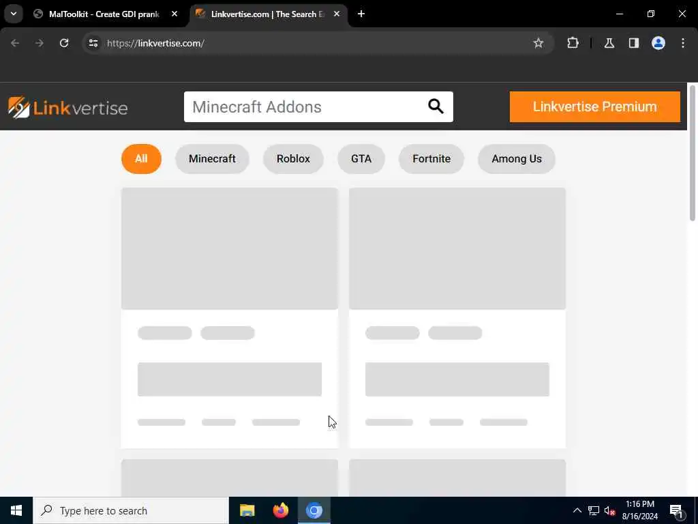The image size is (698, 524).
Task: Click the browser forward arrow
Action: click(40, 43)
